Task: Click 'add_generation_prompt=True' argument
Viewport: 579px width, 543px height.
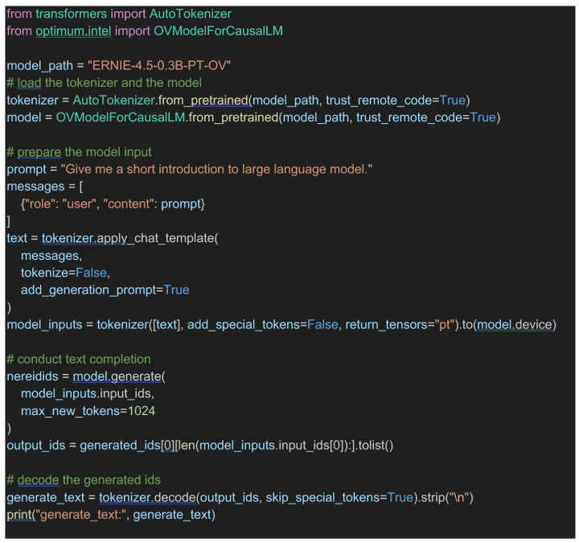Action: [105, 290]
